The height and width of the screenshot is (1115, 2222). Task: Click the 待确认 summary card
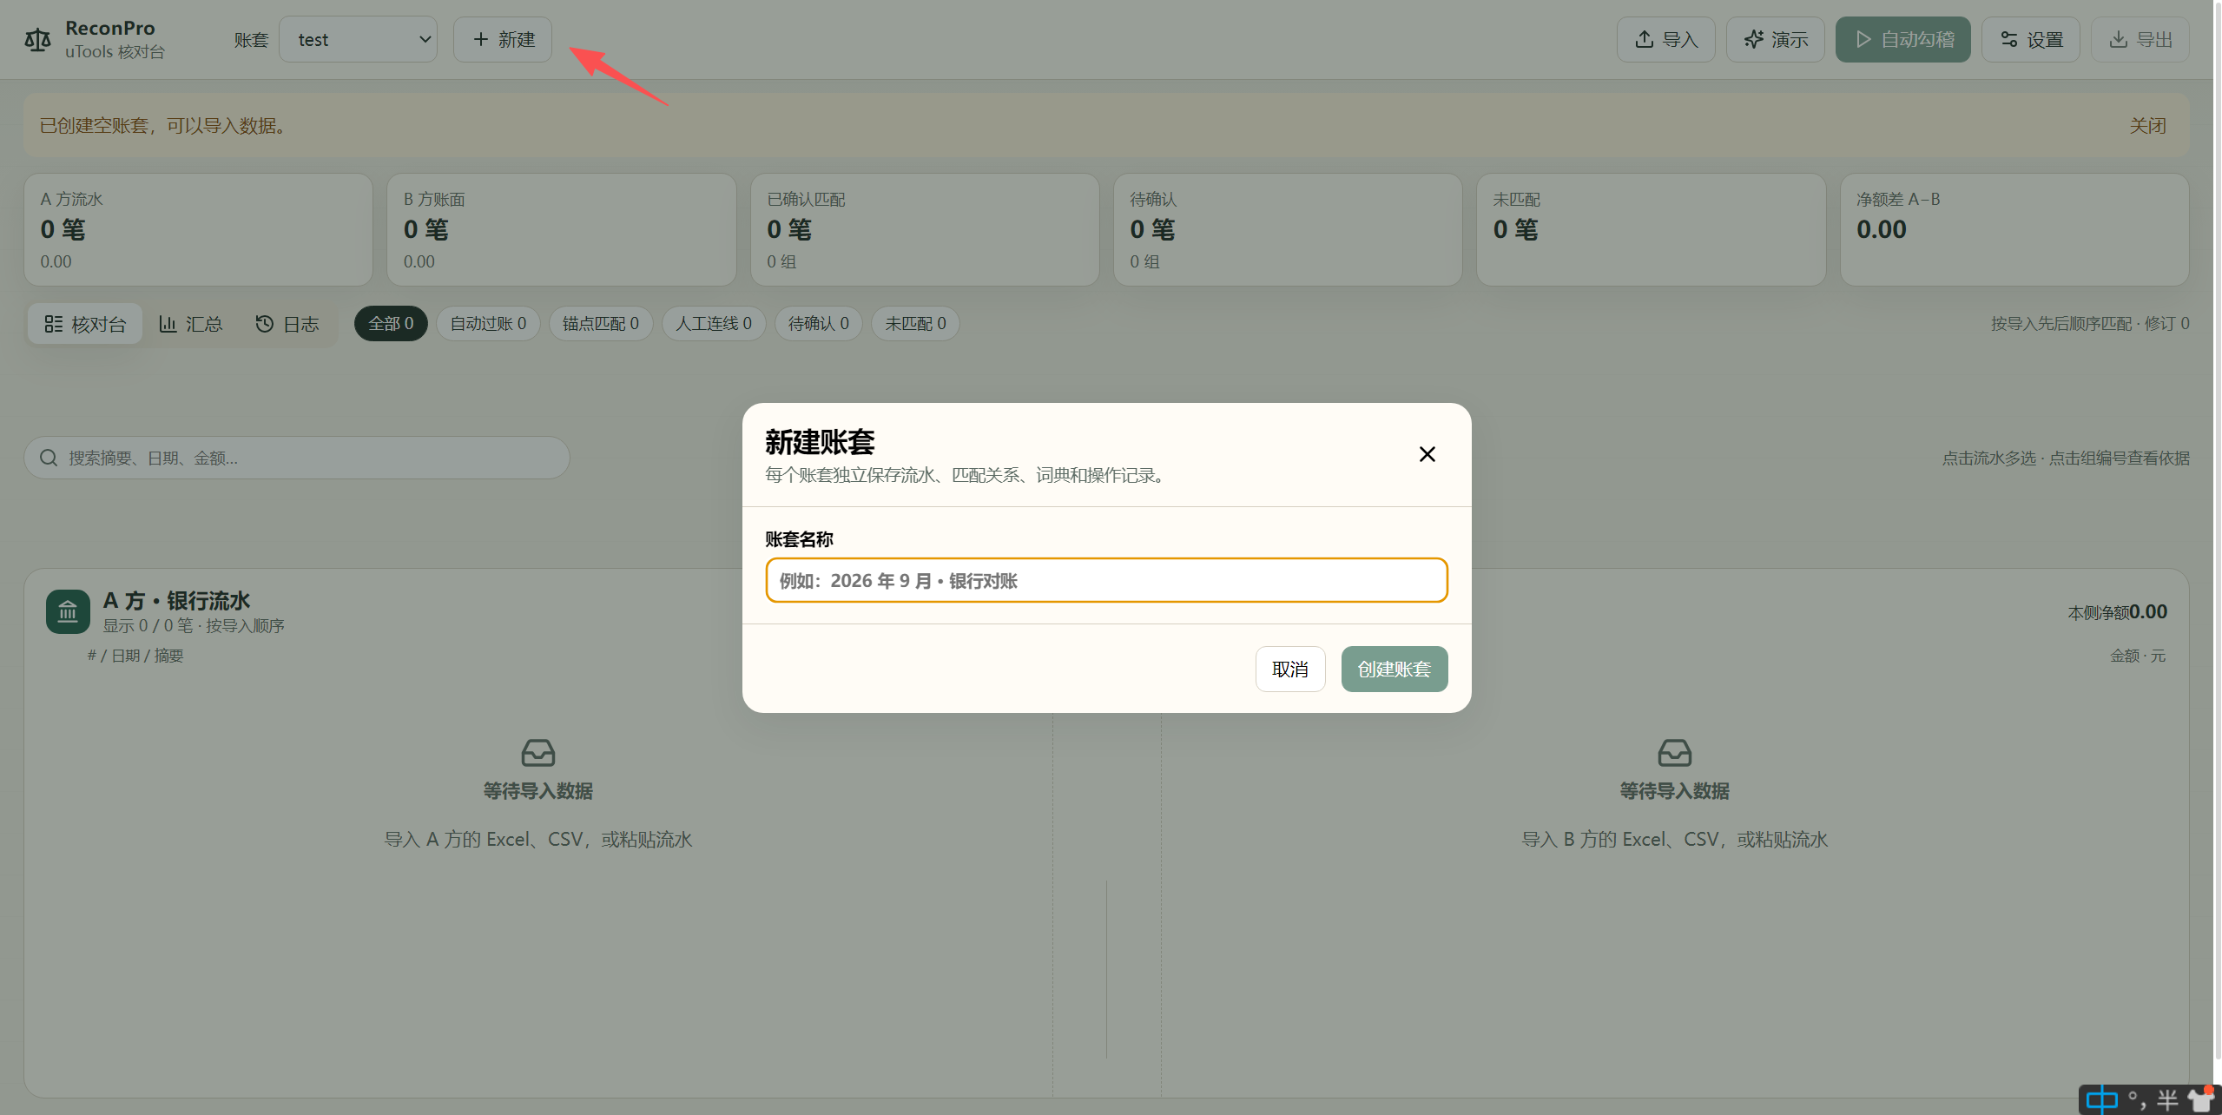[x=1288, y=229]
